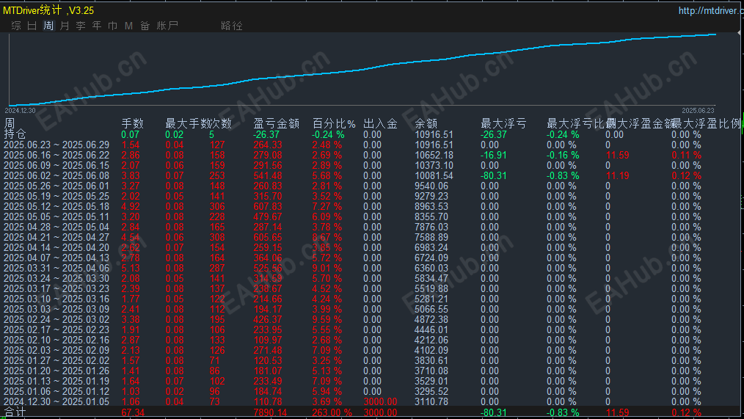This screenshot has height=419, width=744.
Task: Select the 周 weekly tab
Action: click(x=48, y=26)
